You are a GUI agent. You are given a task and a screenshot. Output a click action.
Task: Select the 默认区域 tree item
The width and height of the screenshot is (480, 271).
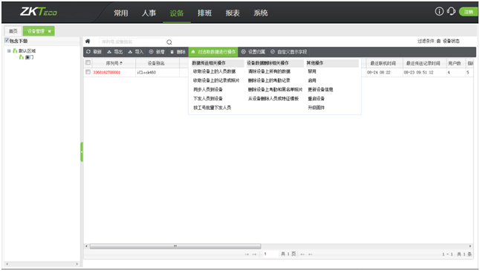tap(27, 50)
